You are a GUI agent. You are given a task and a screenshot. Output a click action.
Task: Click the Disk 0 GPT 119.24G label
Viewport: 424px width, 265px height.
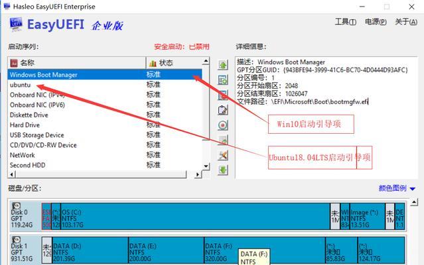[22, 219]
